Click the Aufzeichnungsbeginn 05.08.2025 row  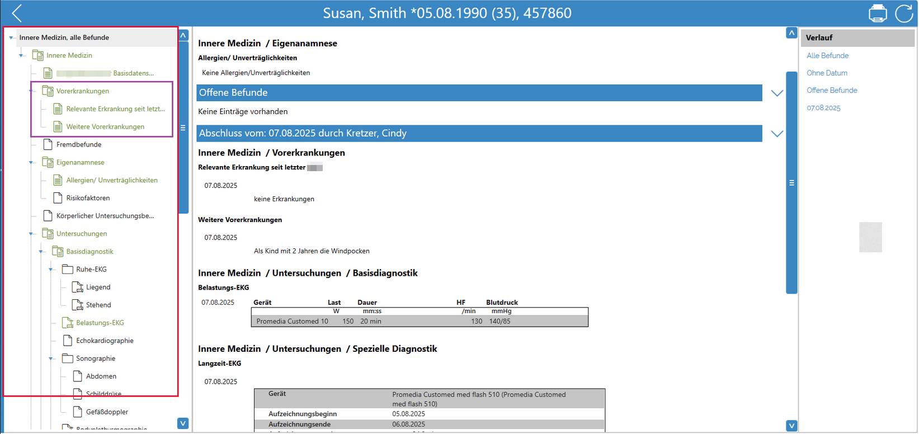[x=429, y=414]
